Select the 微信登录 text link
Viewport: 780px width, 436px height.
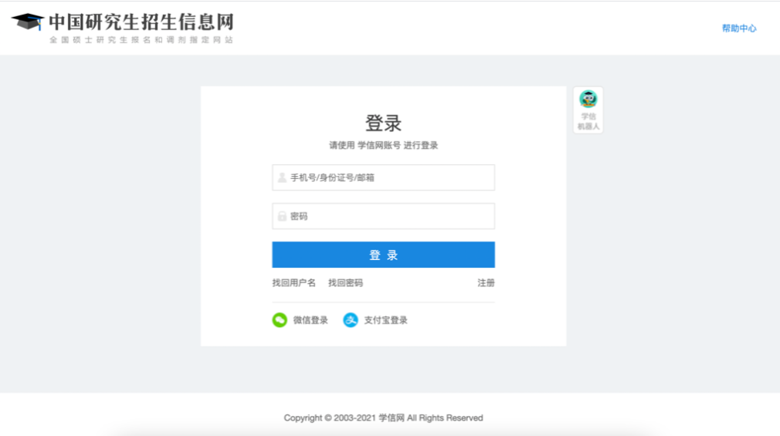(310, 320)
